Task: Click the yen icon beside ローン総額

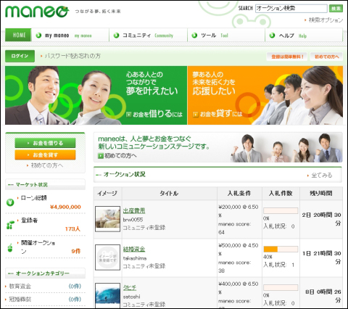Action: pos(10,202)
